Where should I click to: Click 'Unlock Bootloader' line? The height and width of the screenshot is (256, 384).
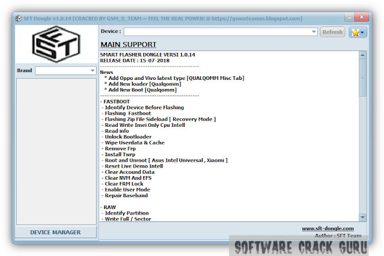point(128,137)
